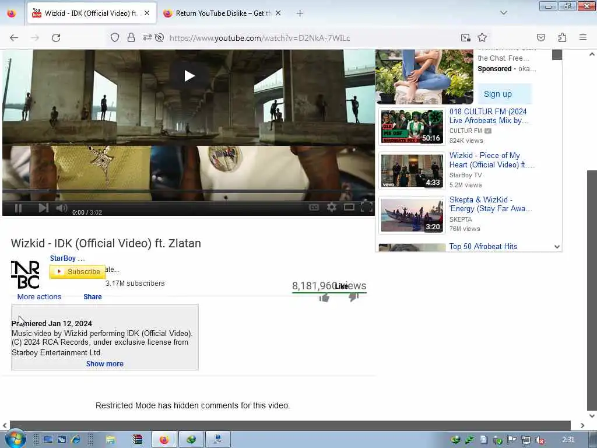The image size is (597, 448).
Task: Open the Action Center flag icon
Action: (x=511, y=440)
